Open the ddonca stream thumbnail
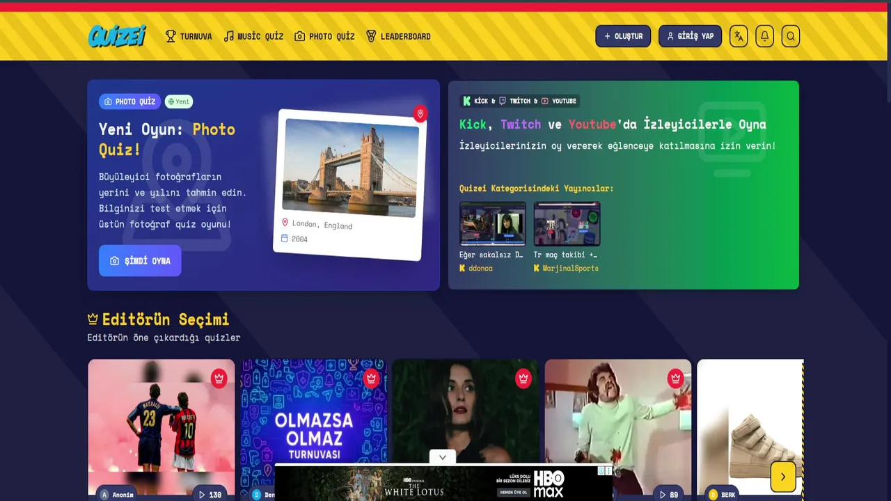891x501 pixels. [493, 224]
